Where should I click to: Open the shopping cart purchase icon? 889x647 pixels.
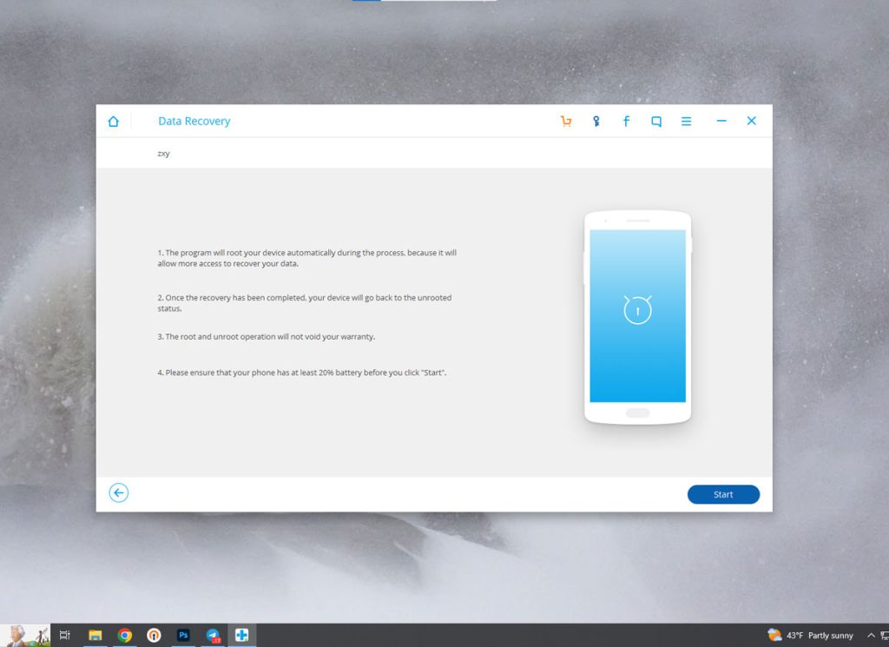[566, 122]
